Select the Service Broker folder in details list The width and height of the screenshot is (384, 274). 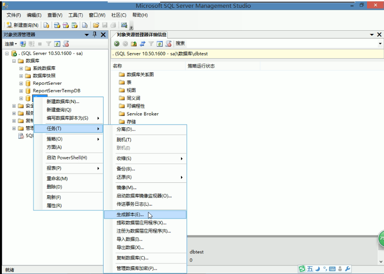click(138, 114)
